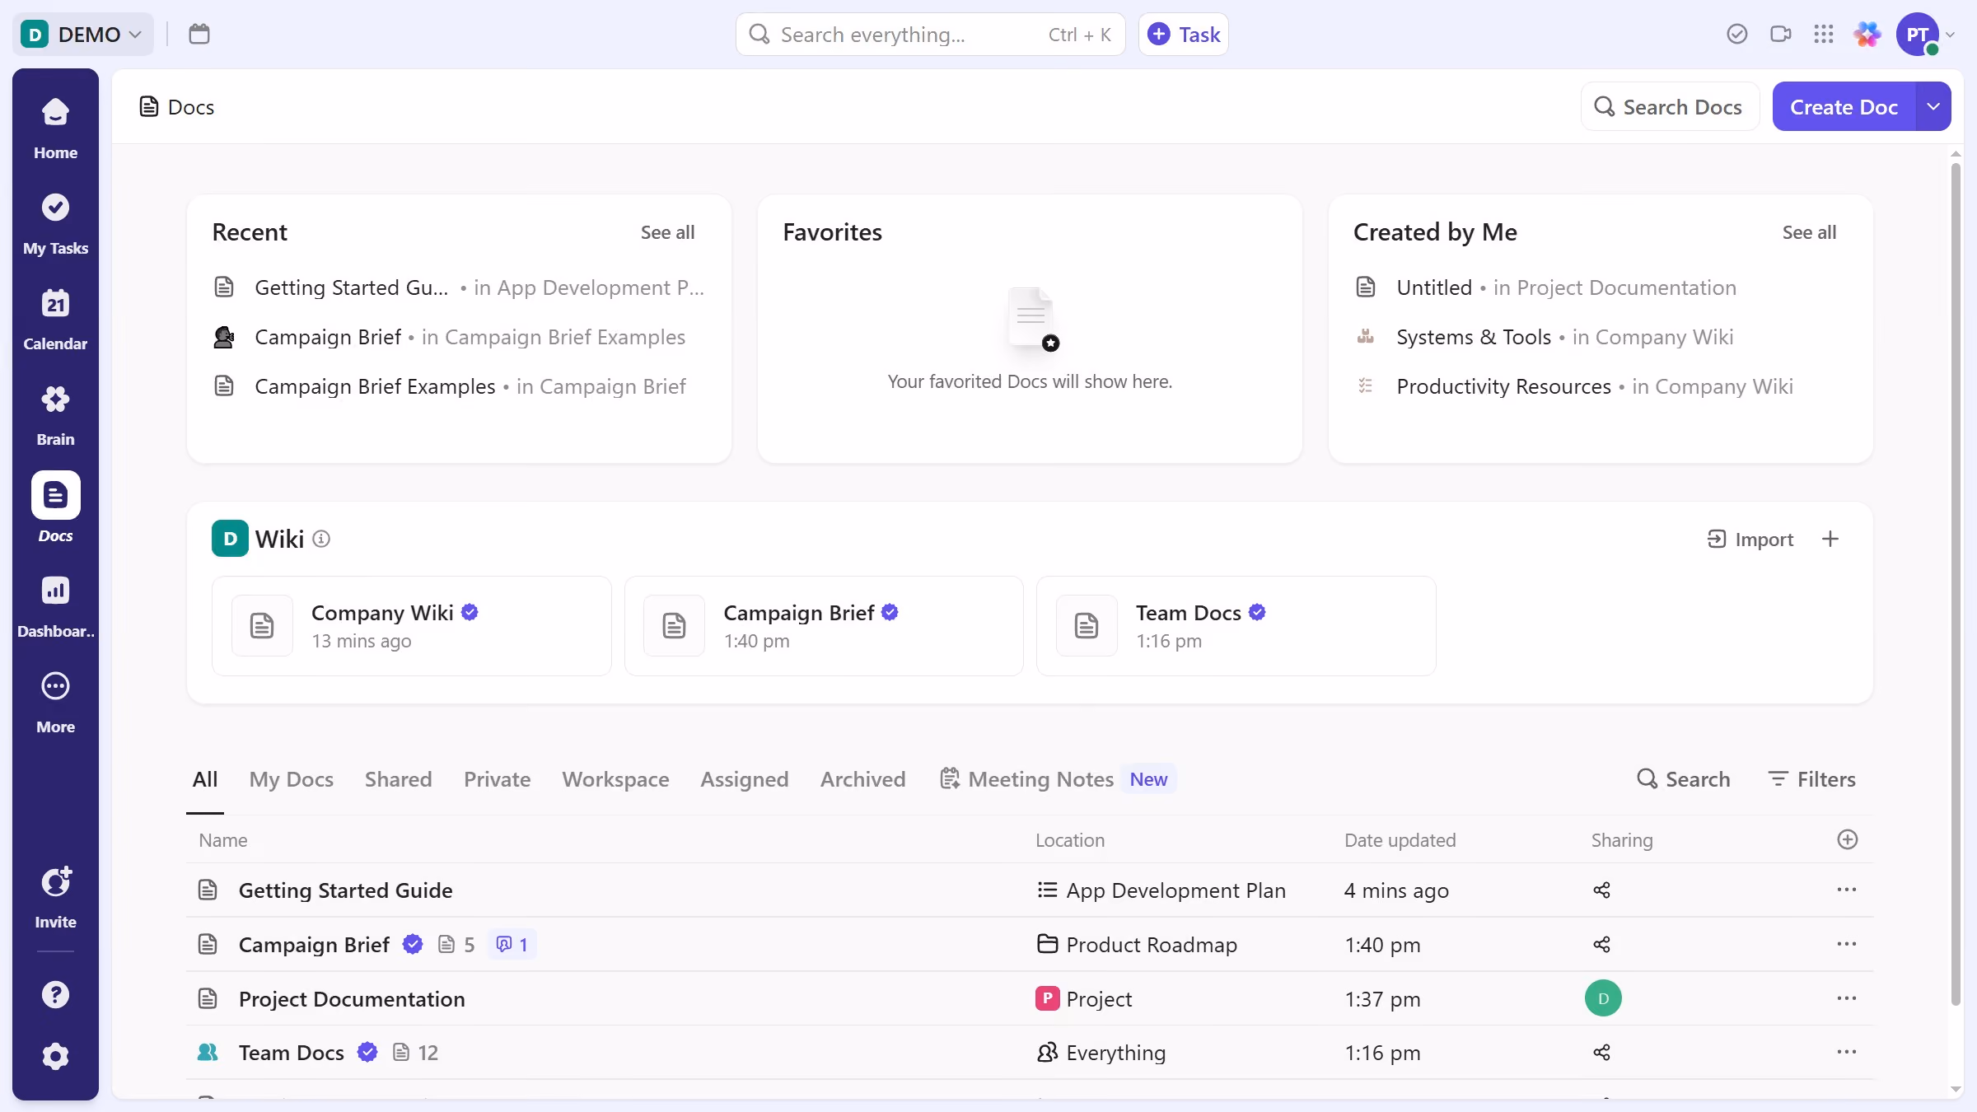Click See all in Created by Me
The height and width of the screenshot is (1112, 1977).
tap(1810, 232)
